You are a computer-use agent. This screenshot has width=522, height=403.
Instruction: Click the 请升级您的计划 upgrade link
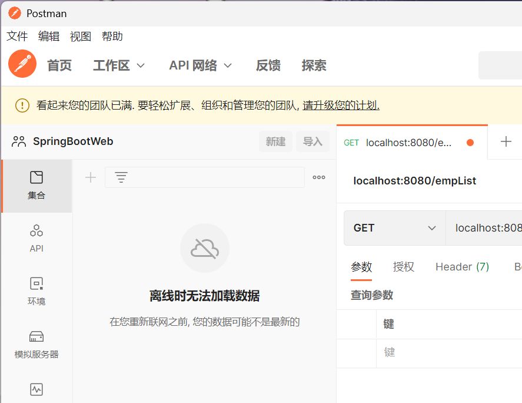click(x=341, y=105)
